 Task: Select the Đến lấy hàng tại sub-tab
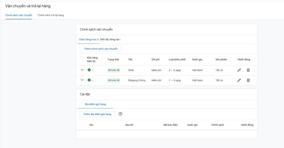[110, 39]
